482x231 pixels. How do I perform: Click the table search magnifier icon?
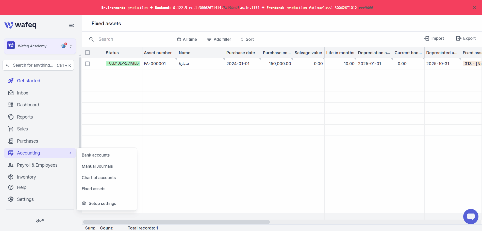[x=91, y=39]
